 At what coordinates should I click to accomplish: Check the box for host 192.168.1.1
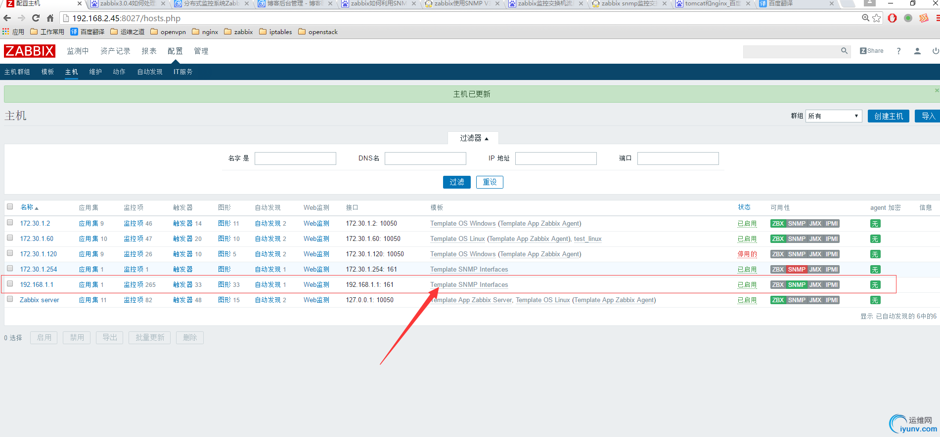[10, 284]
